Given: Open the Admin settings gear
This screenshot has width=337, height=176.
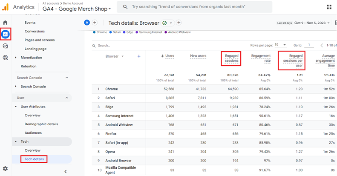Looking at the screenshot, I should point(6,169).
